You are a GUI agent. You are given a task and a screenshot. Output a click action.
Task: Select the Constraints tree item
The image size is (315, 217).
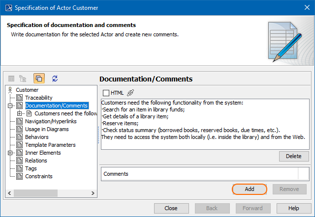coord(38,176)
